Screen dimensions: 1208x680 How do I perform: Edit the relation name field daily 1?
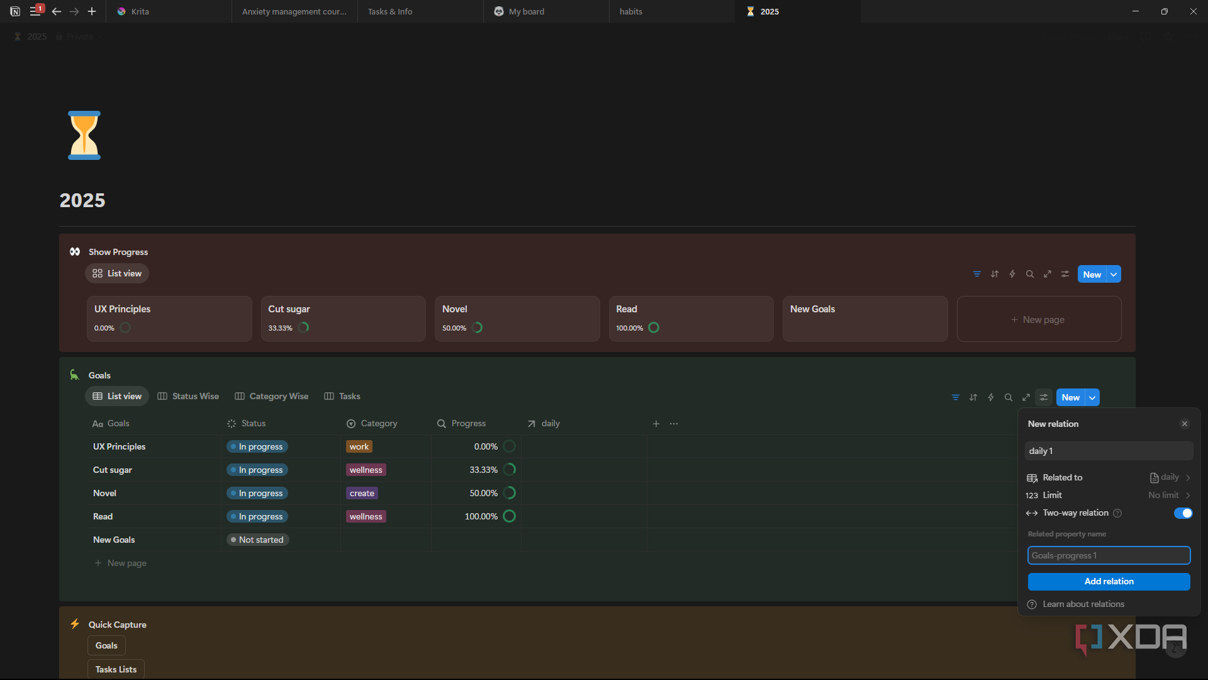[1109, 451]
